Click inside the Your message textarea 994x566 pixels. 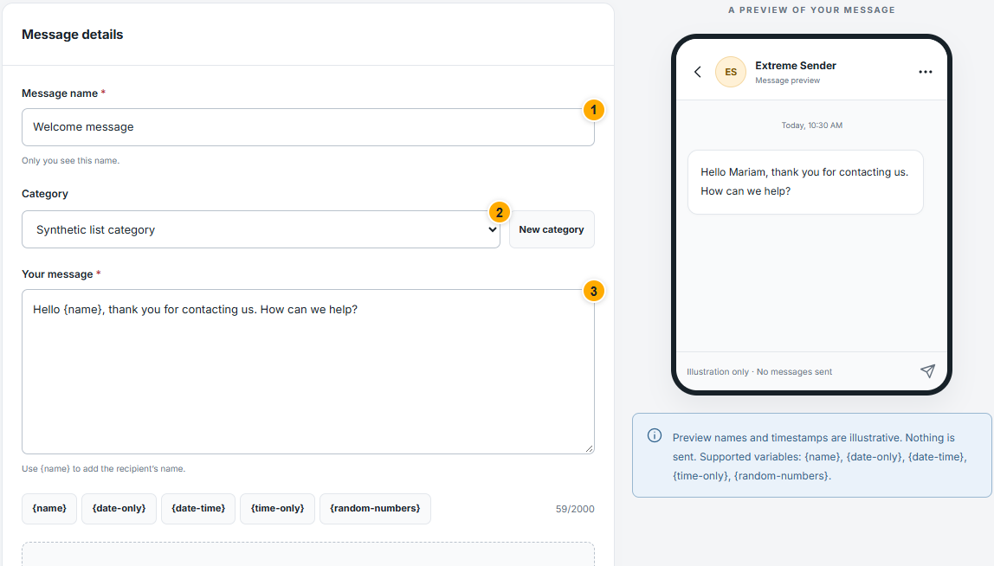308,371
